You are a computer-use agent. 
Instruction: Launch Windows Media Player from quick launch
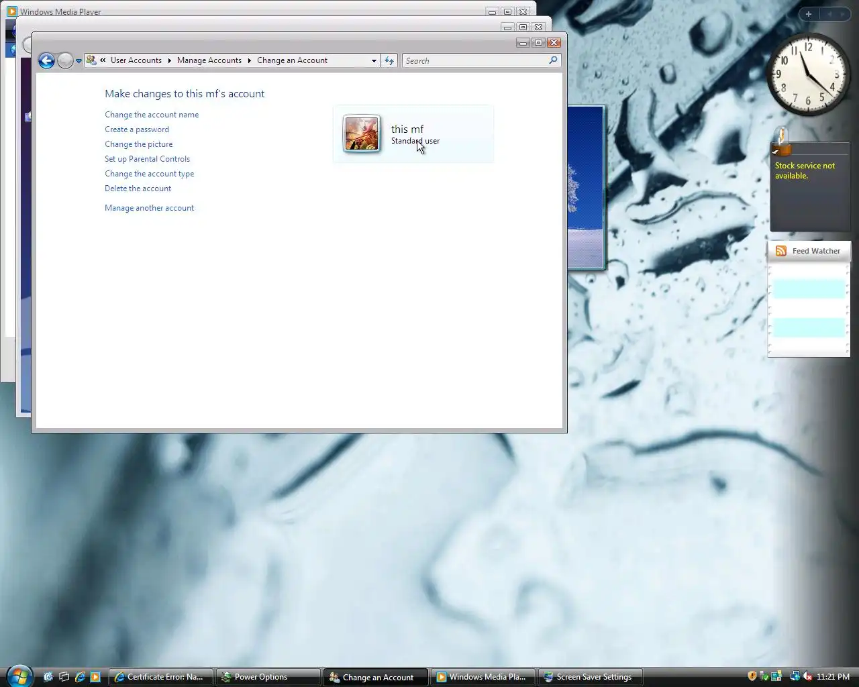click(95, 677)
